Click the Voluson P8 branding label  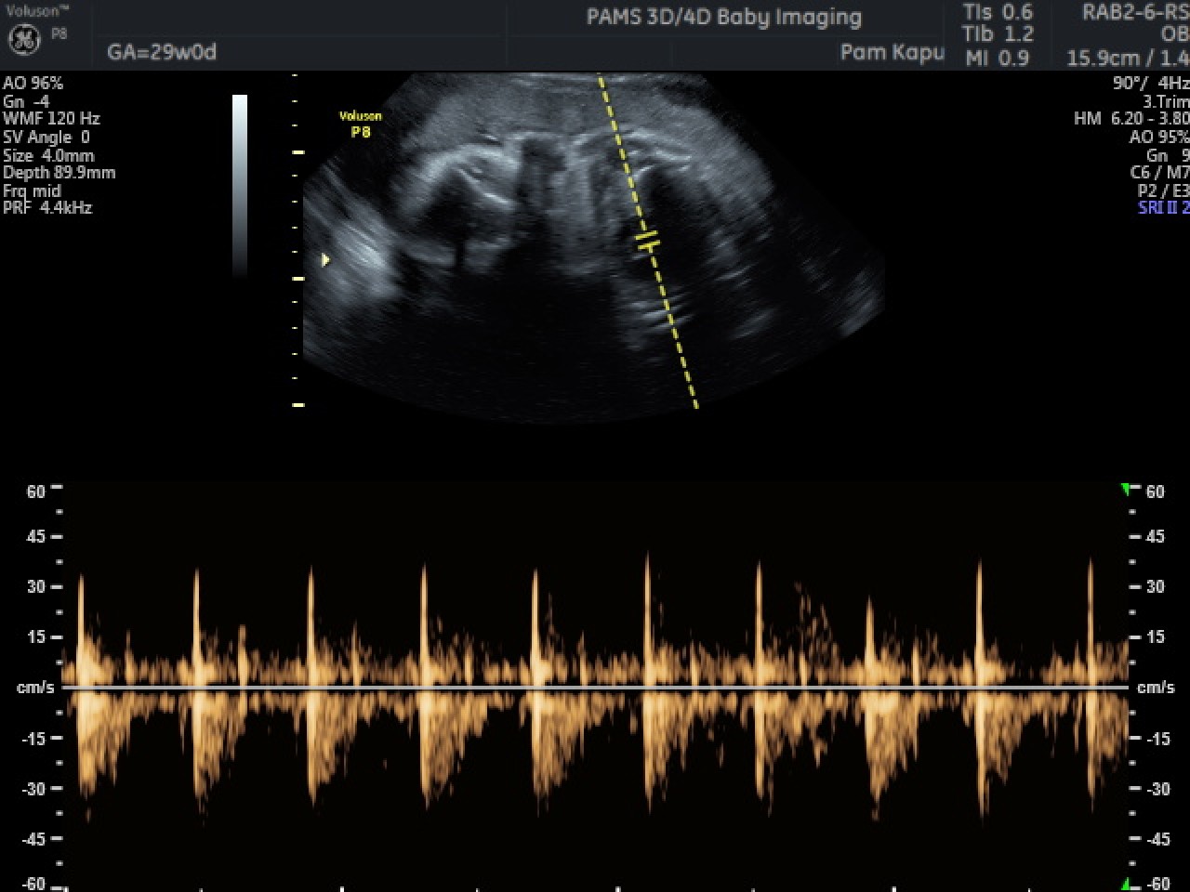(x=363, y=123)
